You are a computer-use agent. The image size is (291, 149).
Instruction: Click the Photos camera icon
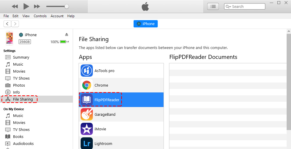(8, 85)
